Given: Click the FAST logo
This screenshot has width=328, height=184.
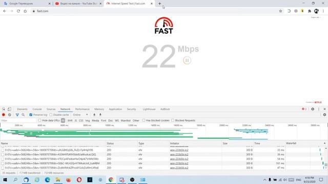Looking at the screenshot, I should point(164,26).
